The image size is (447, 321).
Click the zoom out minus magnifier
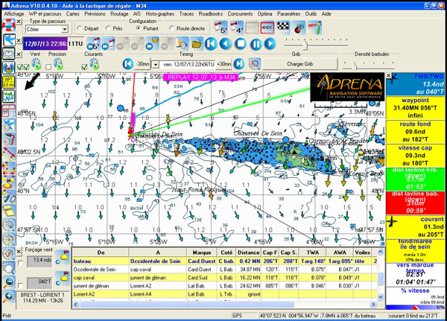point(8,282)
